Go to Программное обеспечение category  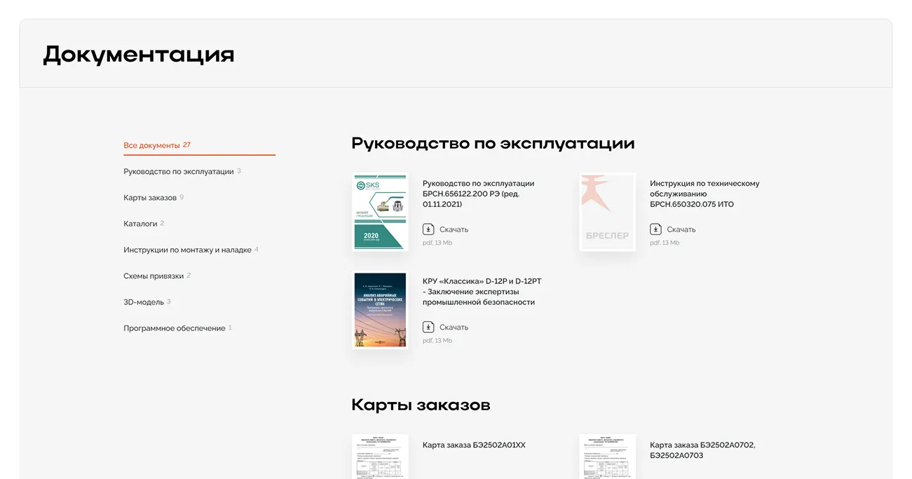pos(175,328)
